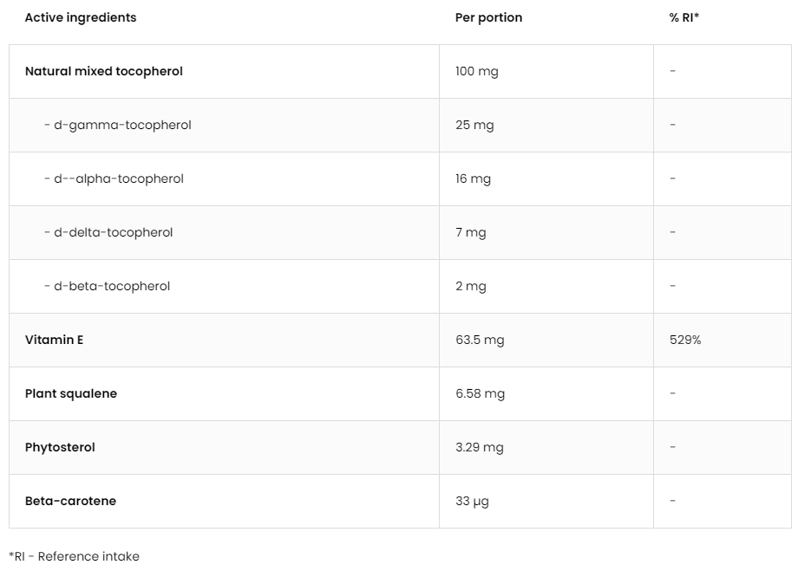The image size is (798, 571).
Task: Click the "d-gamma-tocopherol" sub-ingredient
Action: [118, 125]
